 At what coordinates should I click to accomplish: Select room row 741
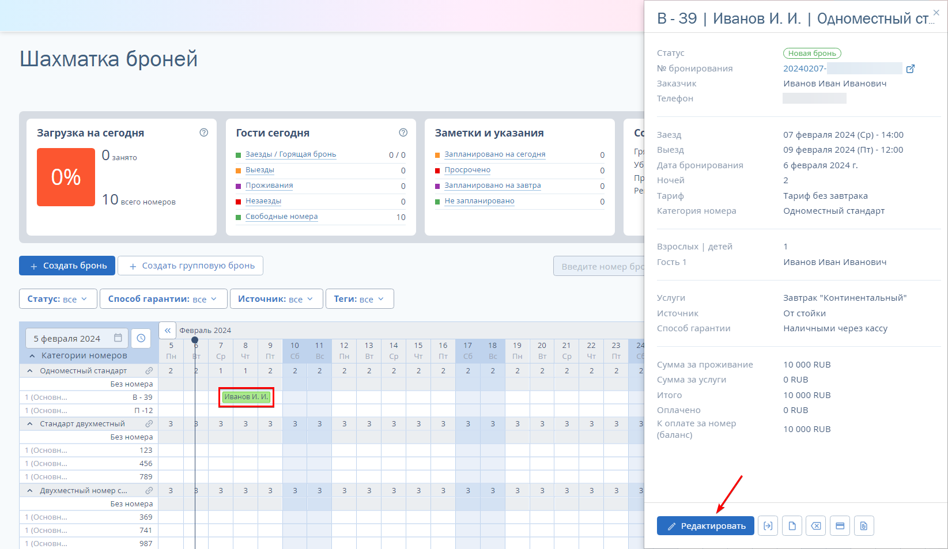tap(89, 531)
